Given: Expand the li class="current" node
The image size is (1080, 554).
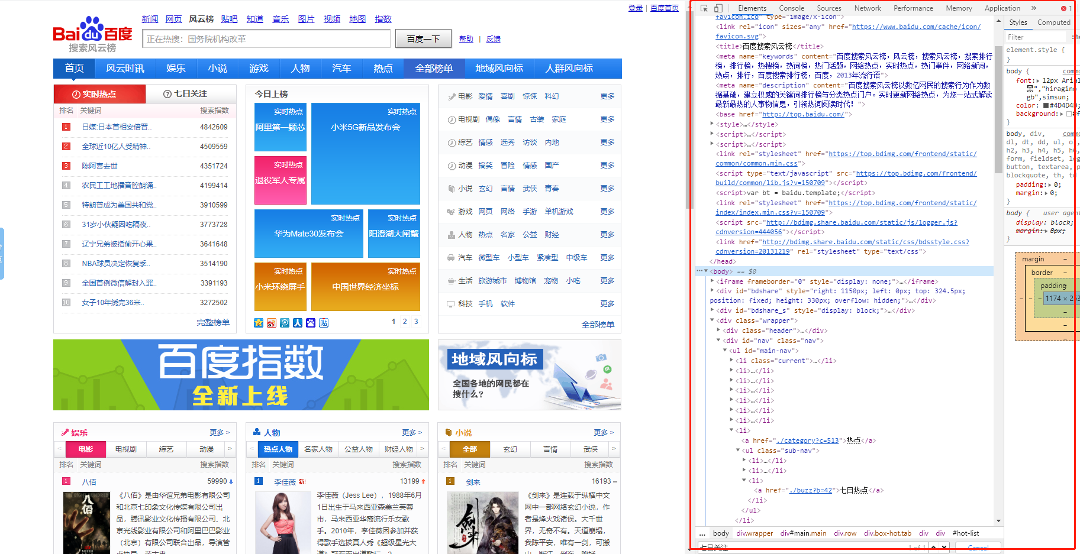Looking at the screenshot, I should (731, 361).
